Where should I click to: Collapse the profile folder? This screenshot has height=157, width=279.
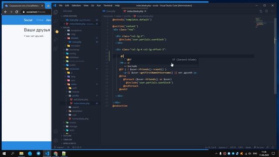[x=75, y=96]
